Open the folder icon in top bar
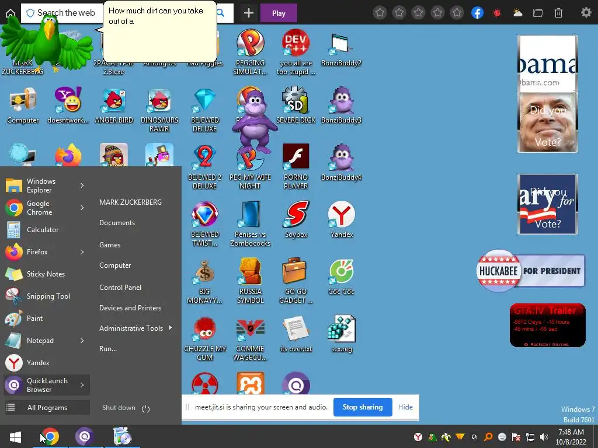The width and height of the screenshot is (598, 448). [x=538, y=13]
